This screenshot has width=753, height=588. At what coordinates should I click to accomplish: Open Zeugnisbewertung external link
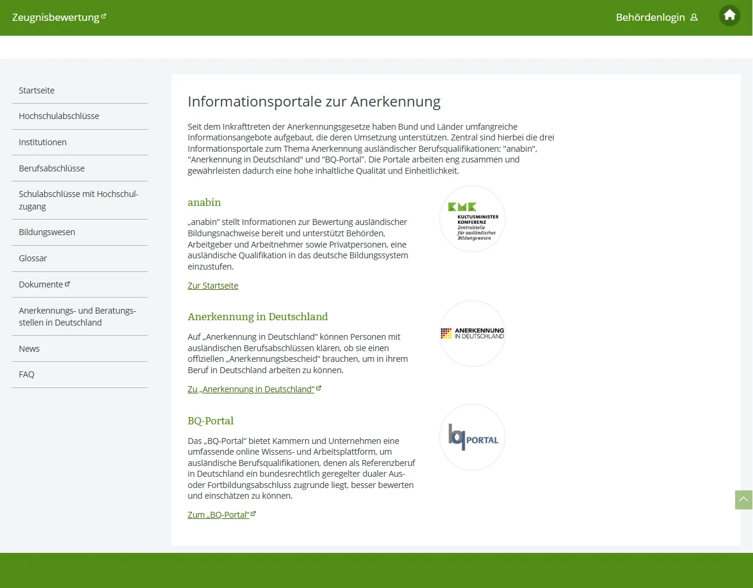click(x=59, y=17)
